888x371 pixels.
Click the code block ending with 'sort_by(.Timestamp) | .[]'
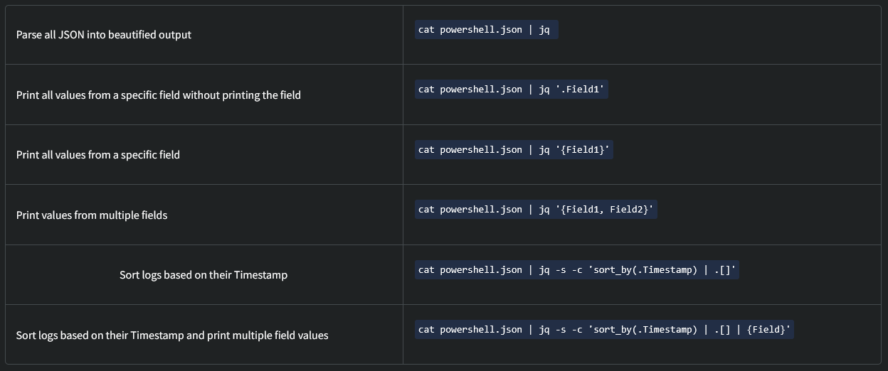tap(576, 269)
